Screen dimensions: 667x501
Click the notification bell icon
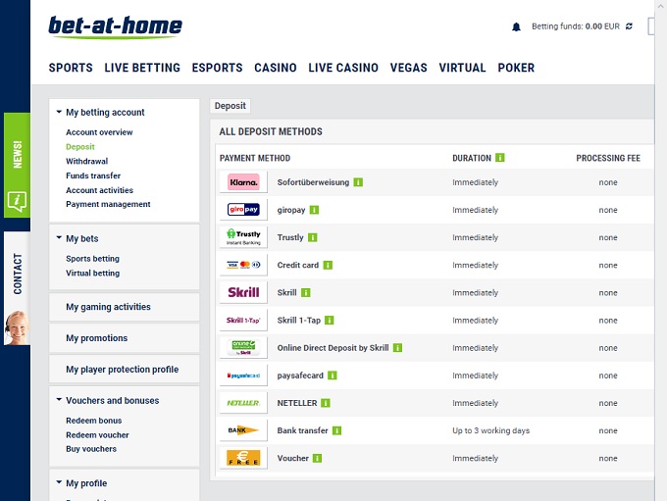pos(516,26)
